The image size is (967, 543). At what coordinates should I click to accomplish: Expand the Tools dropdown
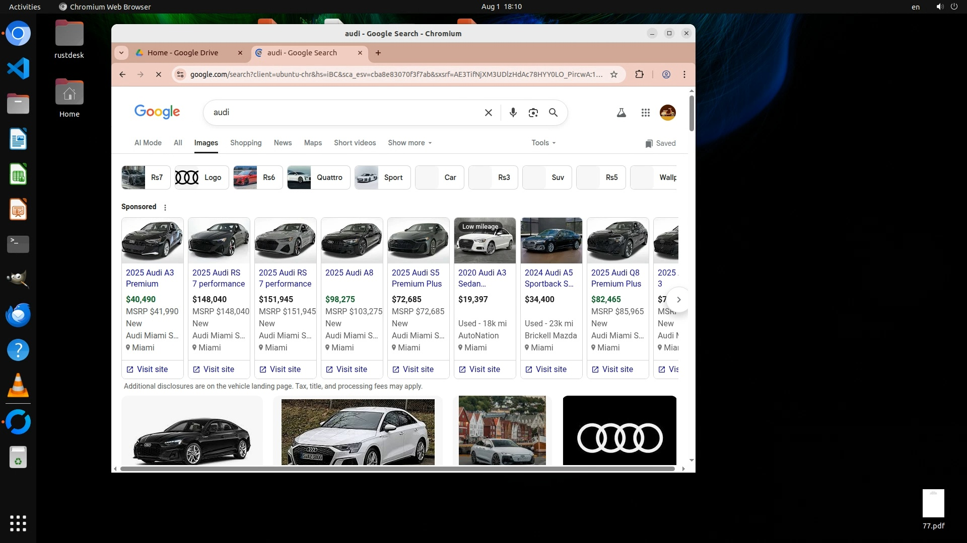pos(543,143)
